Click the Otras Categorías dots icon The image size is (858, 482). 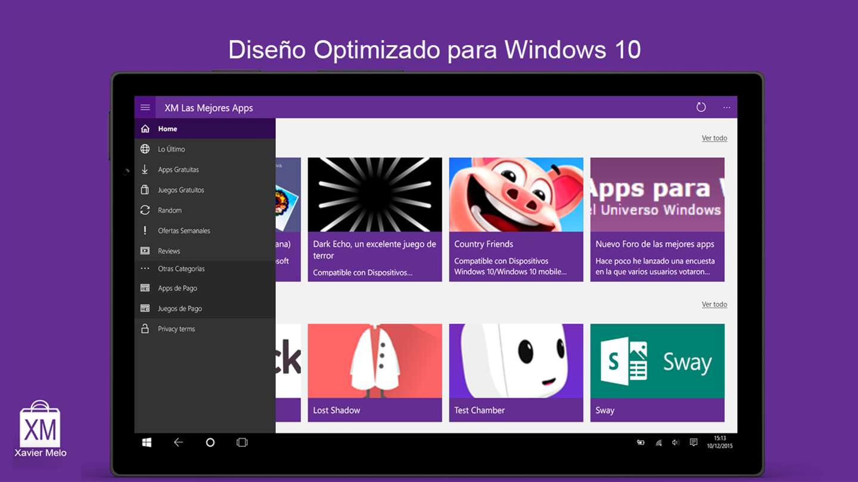[145, 268]
